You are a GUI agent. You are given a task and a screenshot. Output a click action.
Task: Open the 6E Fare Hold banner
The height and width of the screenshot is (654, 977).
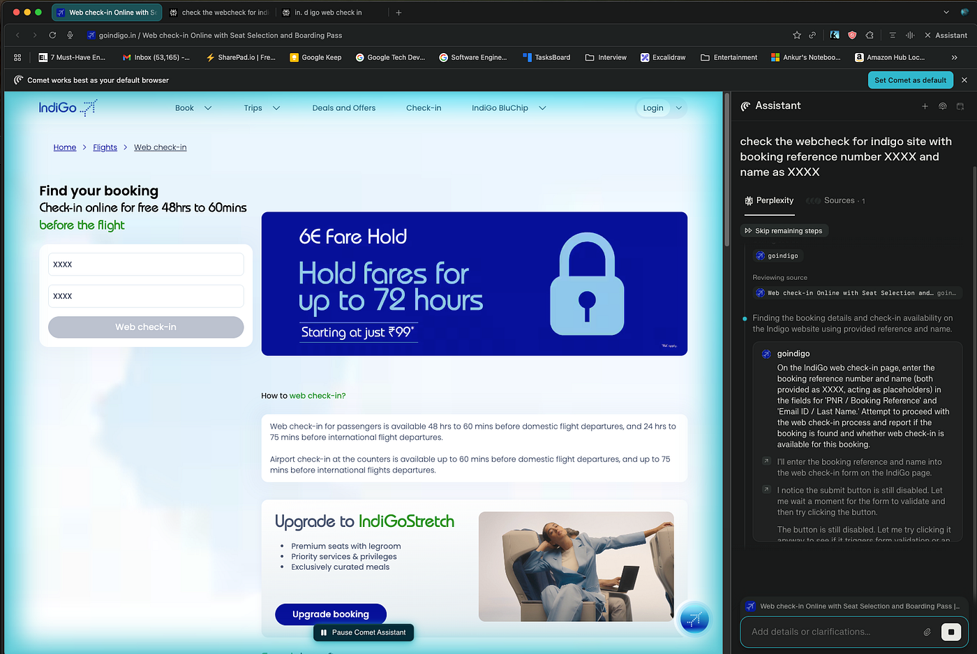[x=475, y=284]
